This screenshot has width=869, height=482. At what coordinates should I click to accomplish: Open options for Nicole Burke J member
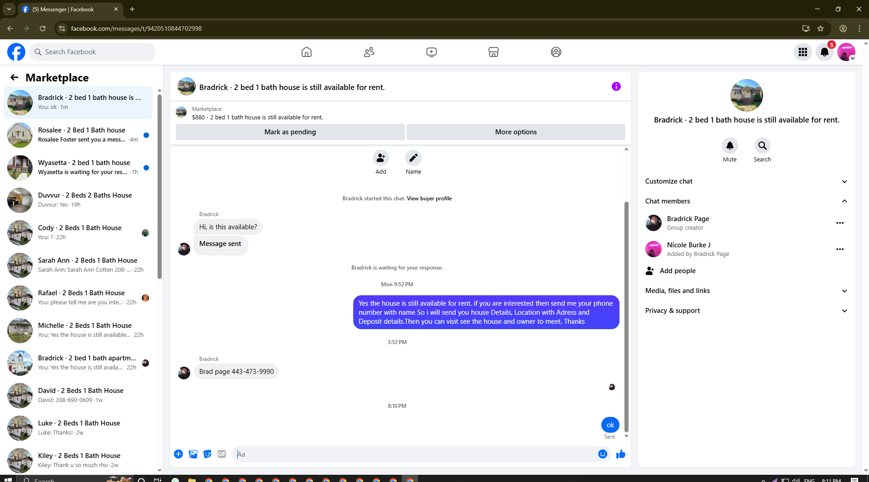tap(840, 249)
